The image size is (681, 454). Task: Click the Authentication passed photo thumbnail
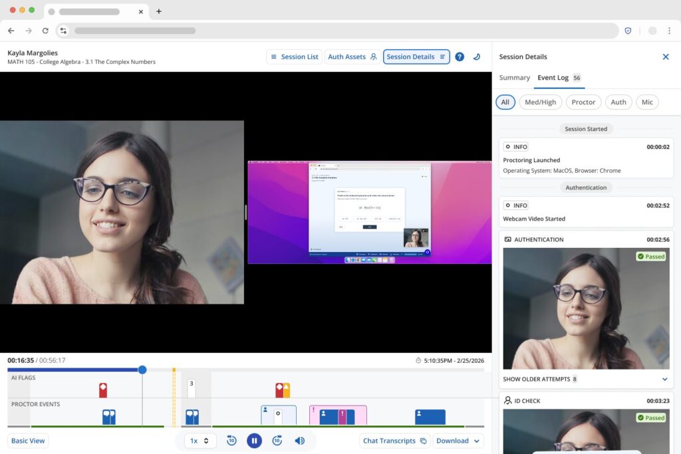click(x=586, y=308)
